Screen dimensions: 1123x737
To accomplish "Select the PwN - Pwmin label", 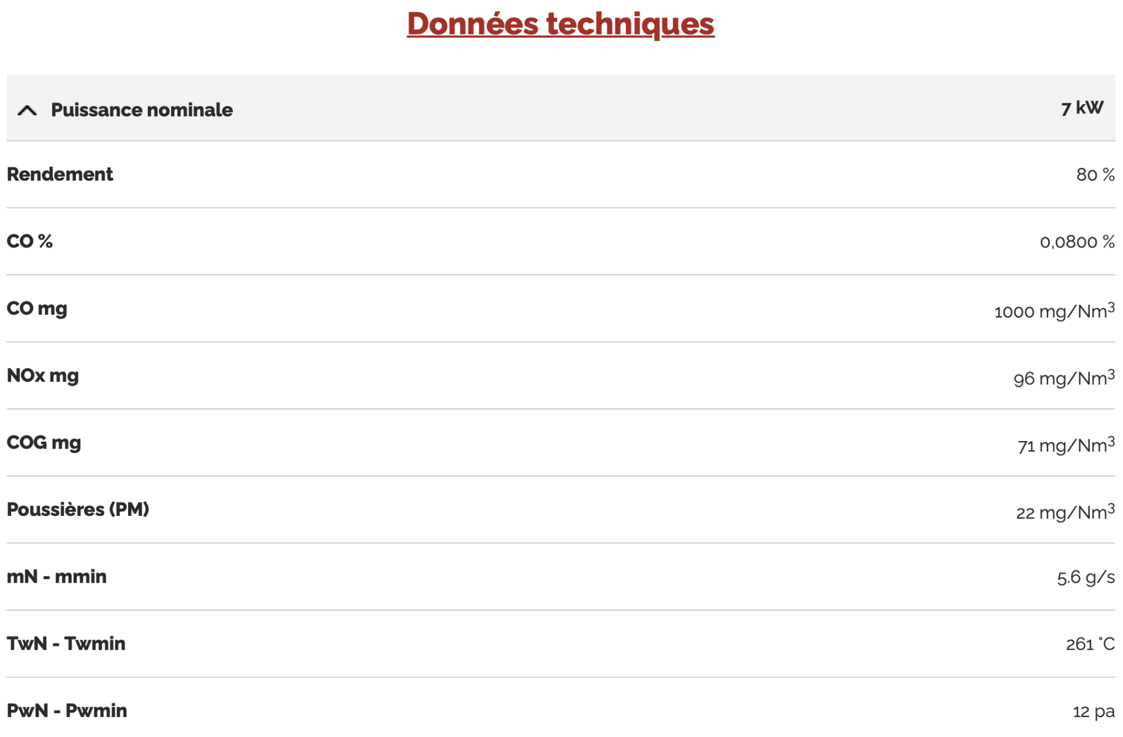I will [x=67, y=711].
